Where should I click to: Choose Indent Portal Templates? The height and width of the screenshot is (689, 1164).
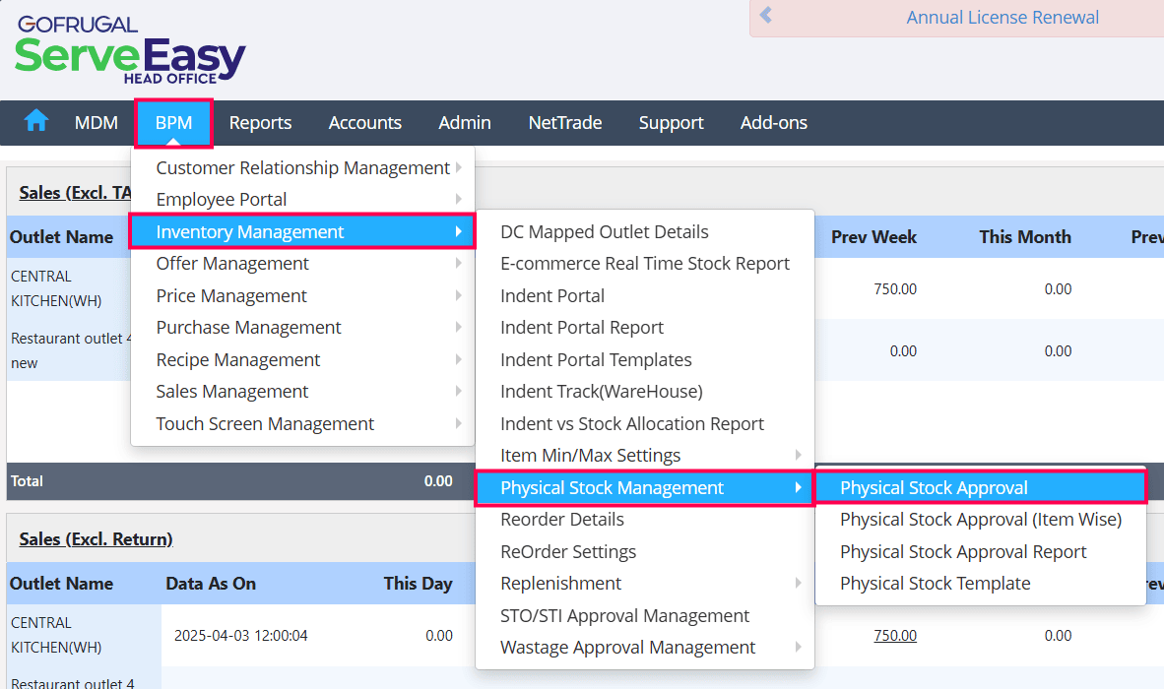tap(596, 360)
